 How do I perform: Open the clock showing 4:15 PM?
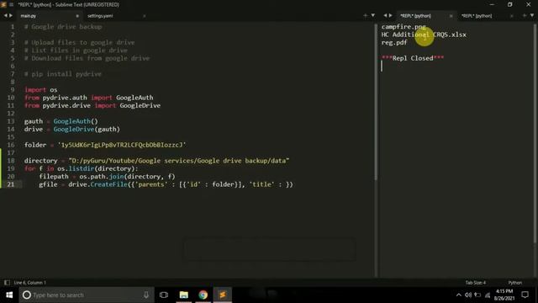tap(504, 295)
